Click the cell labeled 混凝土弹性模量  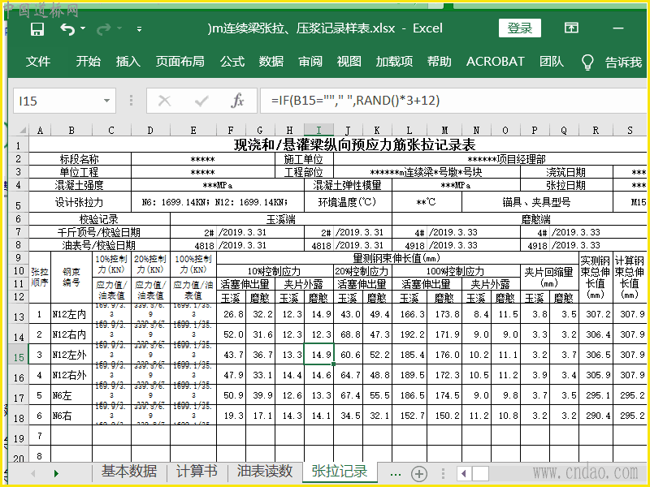click(x=348, y=185)
